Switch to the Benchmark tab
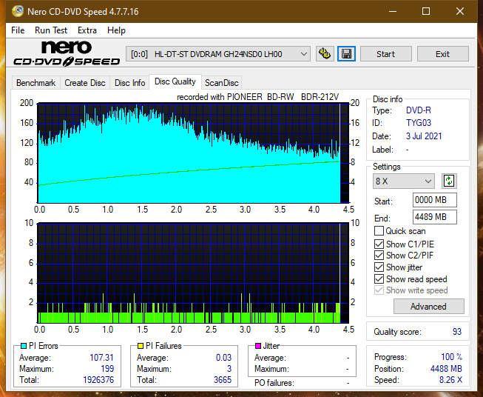 36,83
